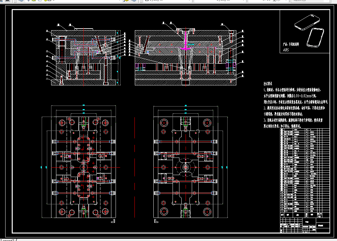
Task: Select technical requirement item 1 first line
Action: (x=292, y=90)
